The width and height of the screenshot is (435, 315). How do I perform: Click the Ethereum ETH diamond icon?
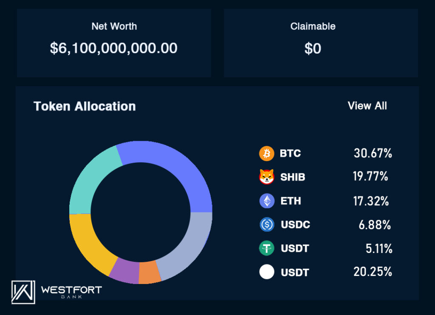point(267,201)
